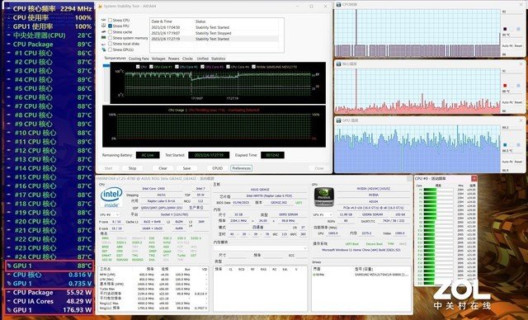Open AIDA64 Preferences
The width and height of the screenshot is (528, 320).
(242, 168)
